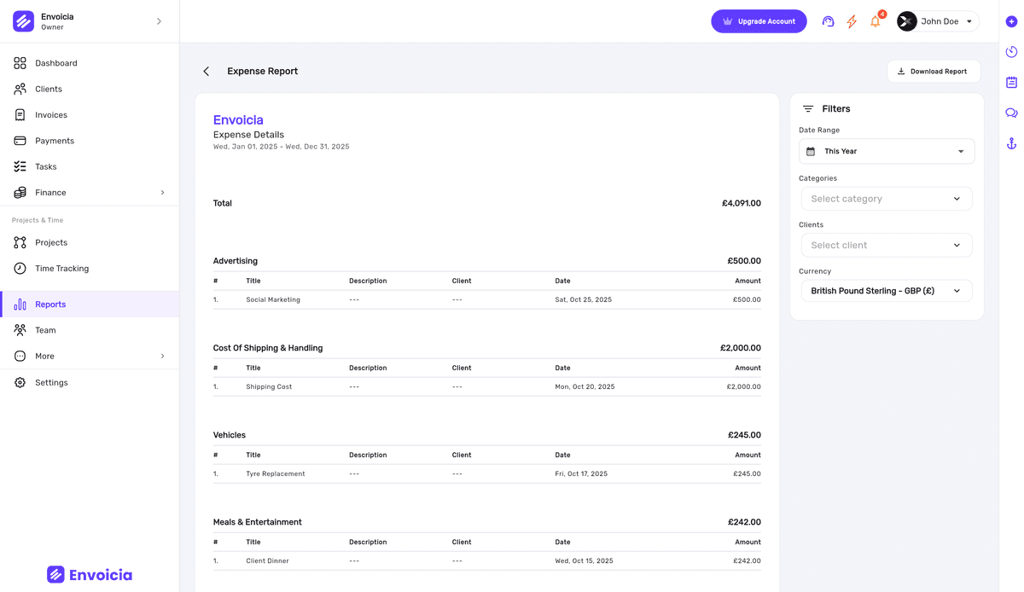Click the Select client input field
This screenshot has height=592, width=1024.
pyautogui.click(x=887, y=245)
